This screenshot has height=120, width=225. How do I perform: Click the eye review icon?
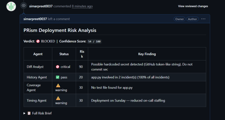[23, 5]
